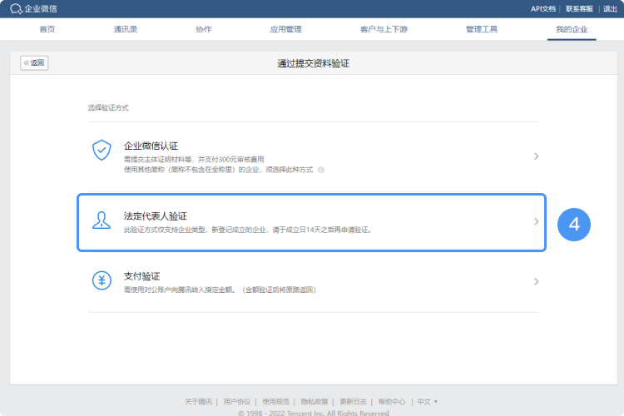Click the yen icon for 支付验证
This screenshot has width=624, height=416.
coord(102,280)
